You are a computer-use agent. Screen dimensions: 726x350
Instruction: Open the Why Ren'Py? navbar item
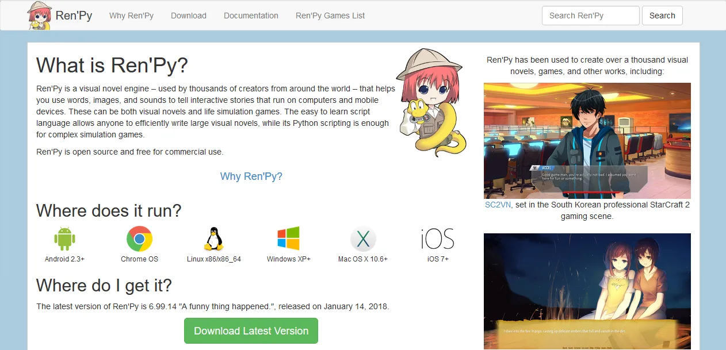tap(131, 16)
